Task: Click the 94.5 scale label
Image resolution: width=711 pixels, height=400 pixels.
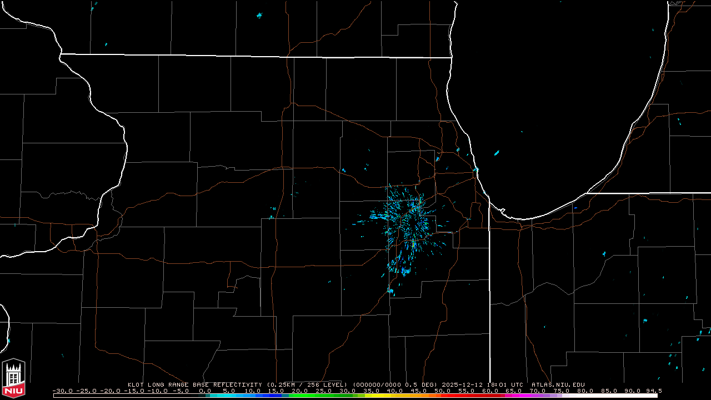Action: point(654,391)
